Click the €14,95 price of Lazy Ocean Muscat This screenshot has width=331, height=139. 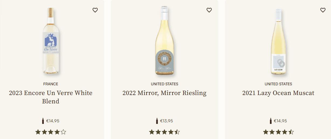[x=280, y=121]
